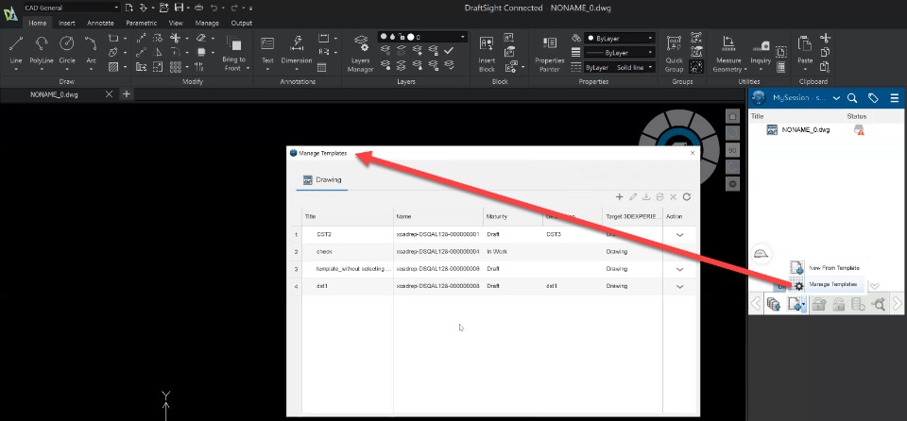Click the add (+) icon in Manage Templates
Image resolution: width=907 pixels, height=421 pixels.
tap(619, 197)
